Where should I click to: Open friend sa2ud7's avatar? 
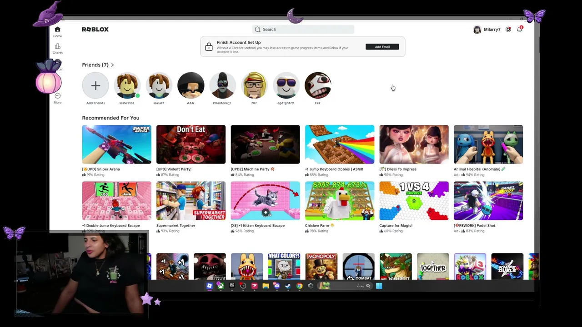coord(159,85)
